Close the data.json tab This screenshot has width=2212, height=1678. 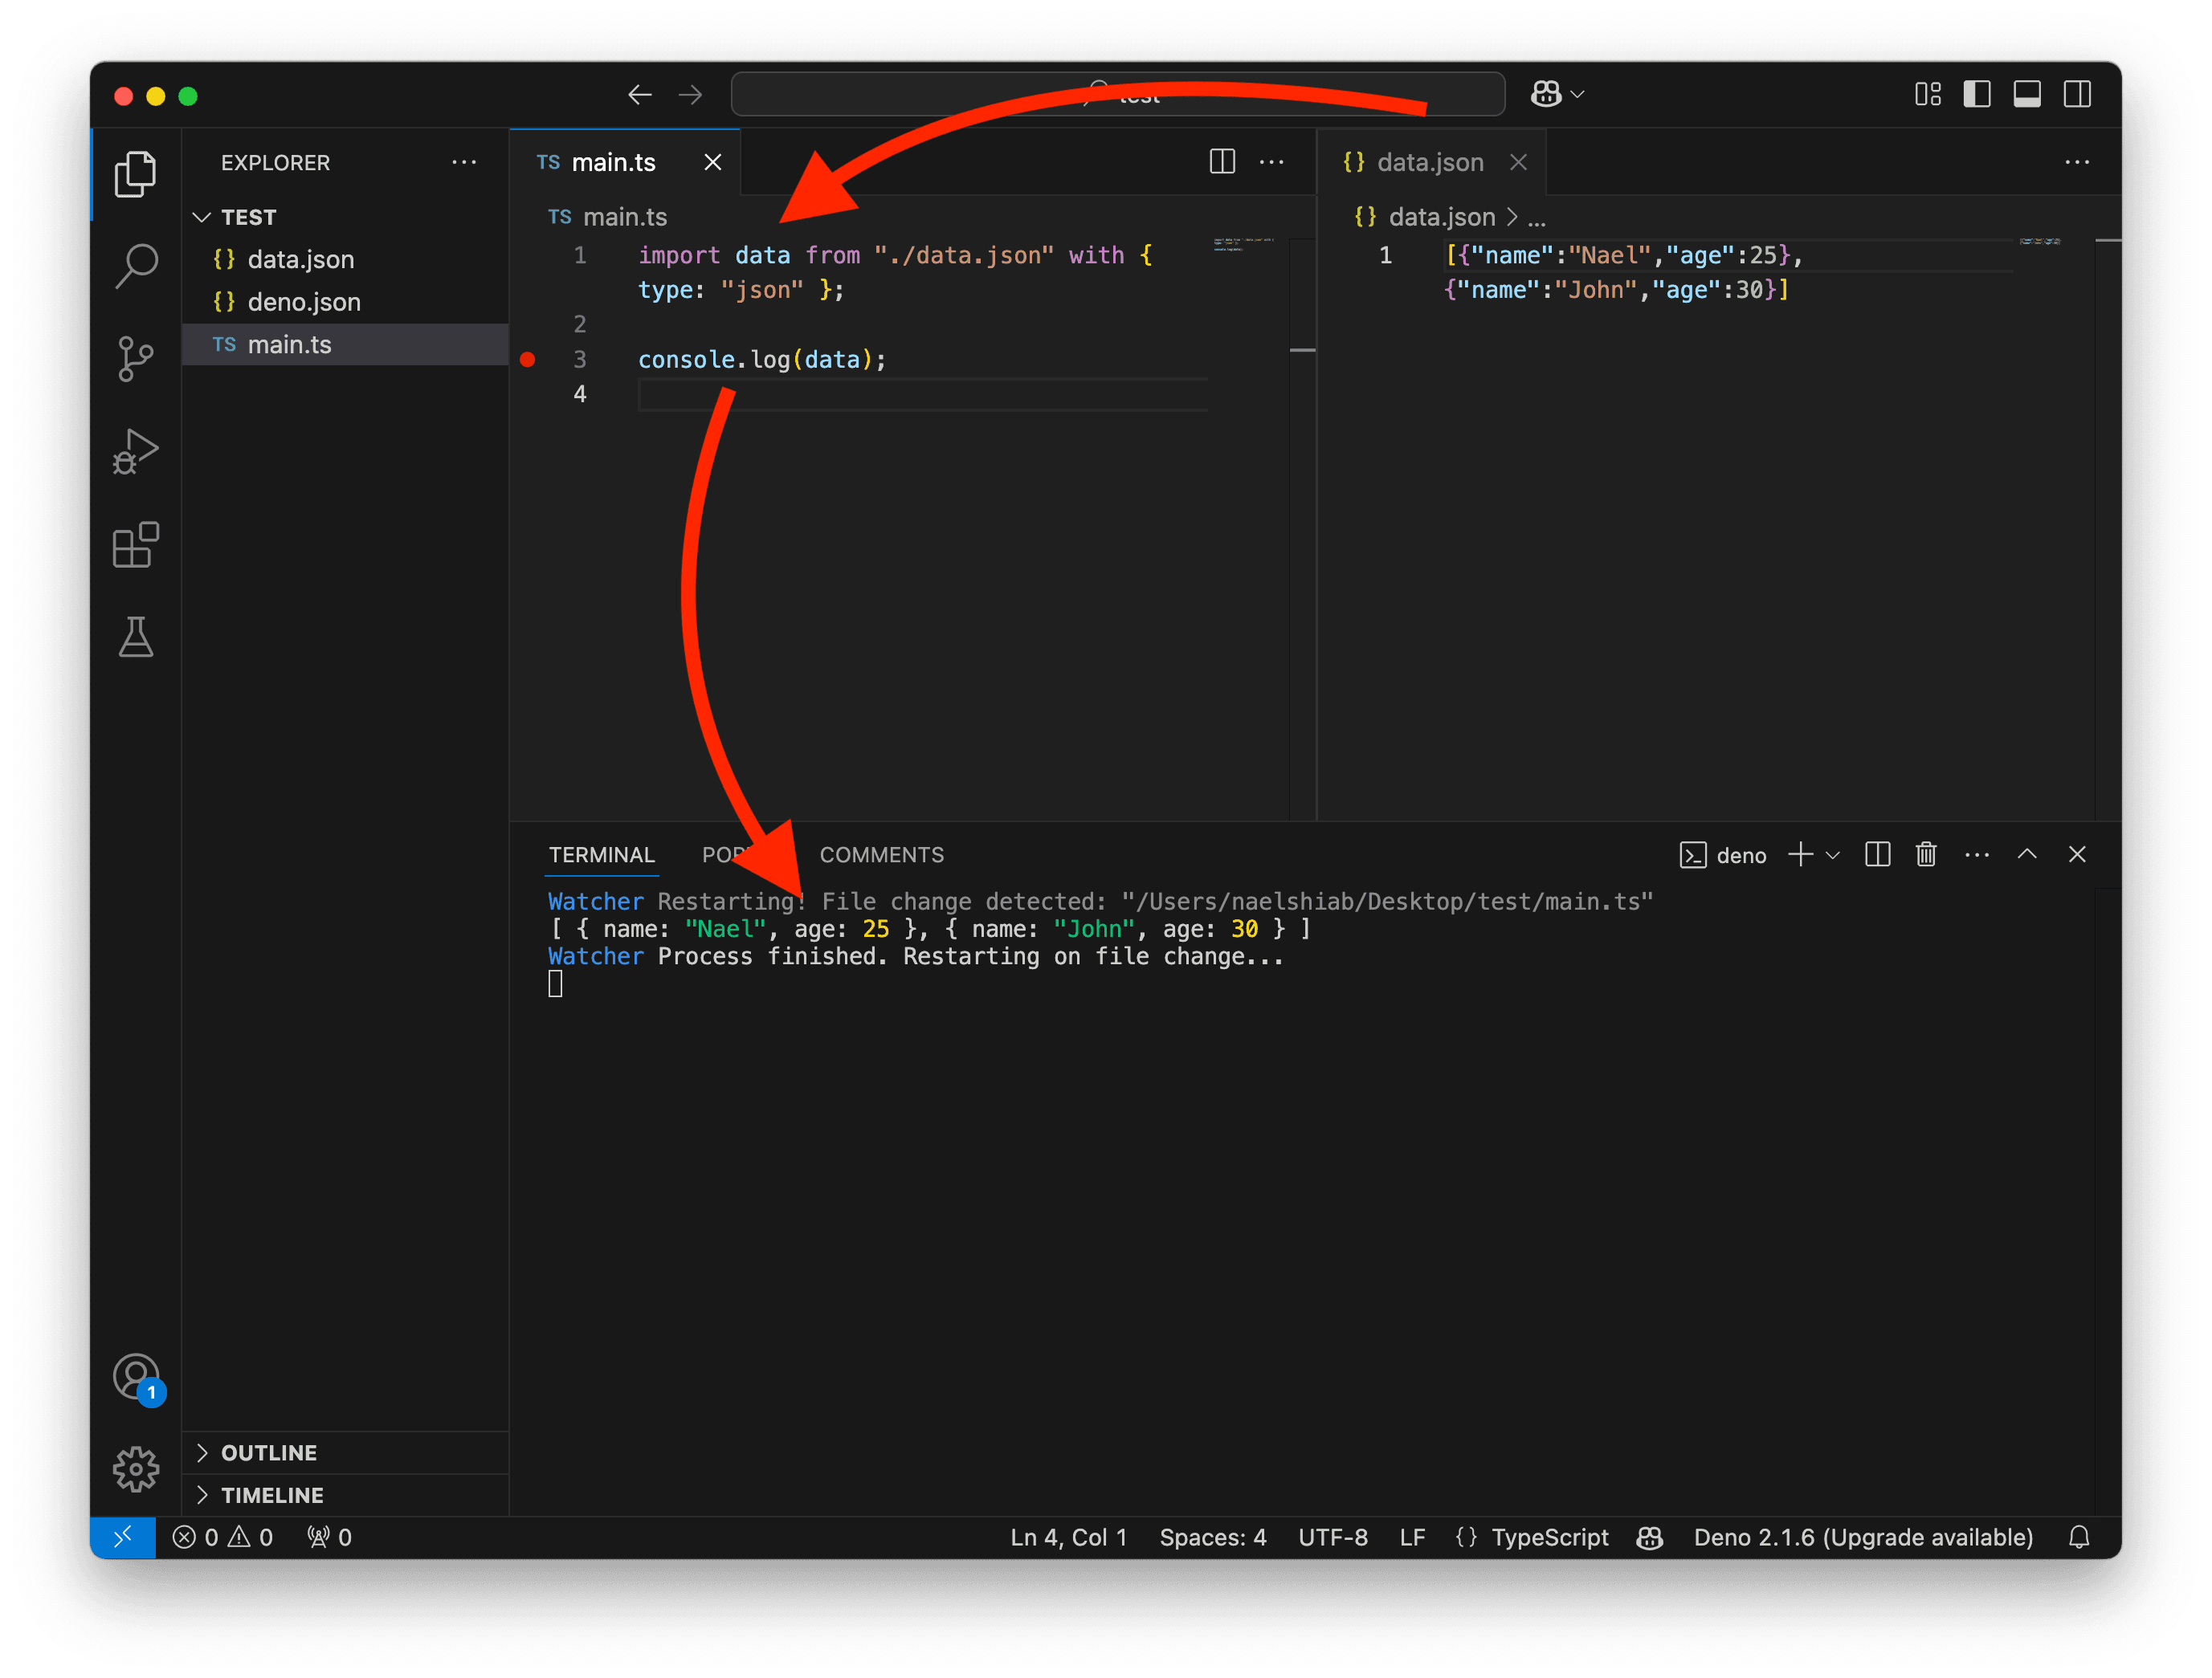1518,162
